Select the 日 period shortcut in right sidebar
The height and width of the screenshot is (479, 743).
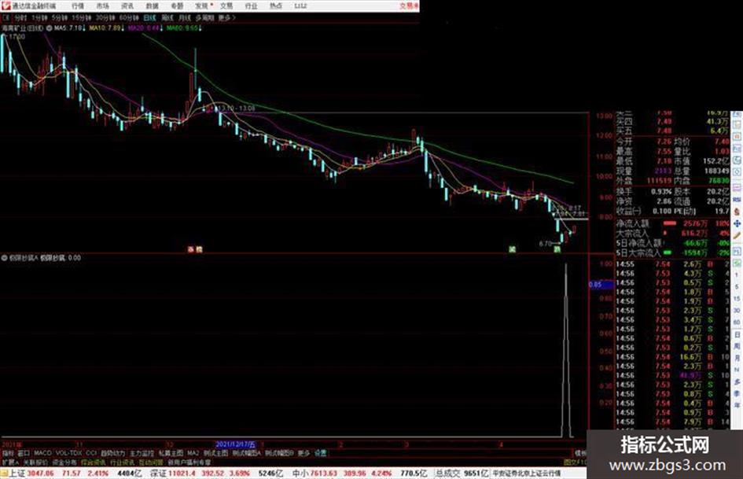click(x=737, y=335)
